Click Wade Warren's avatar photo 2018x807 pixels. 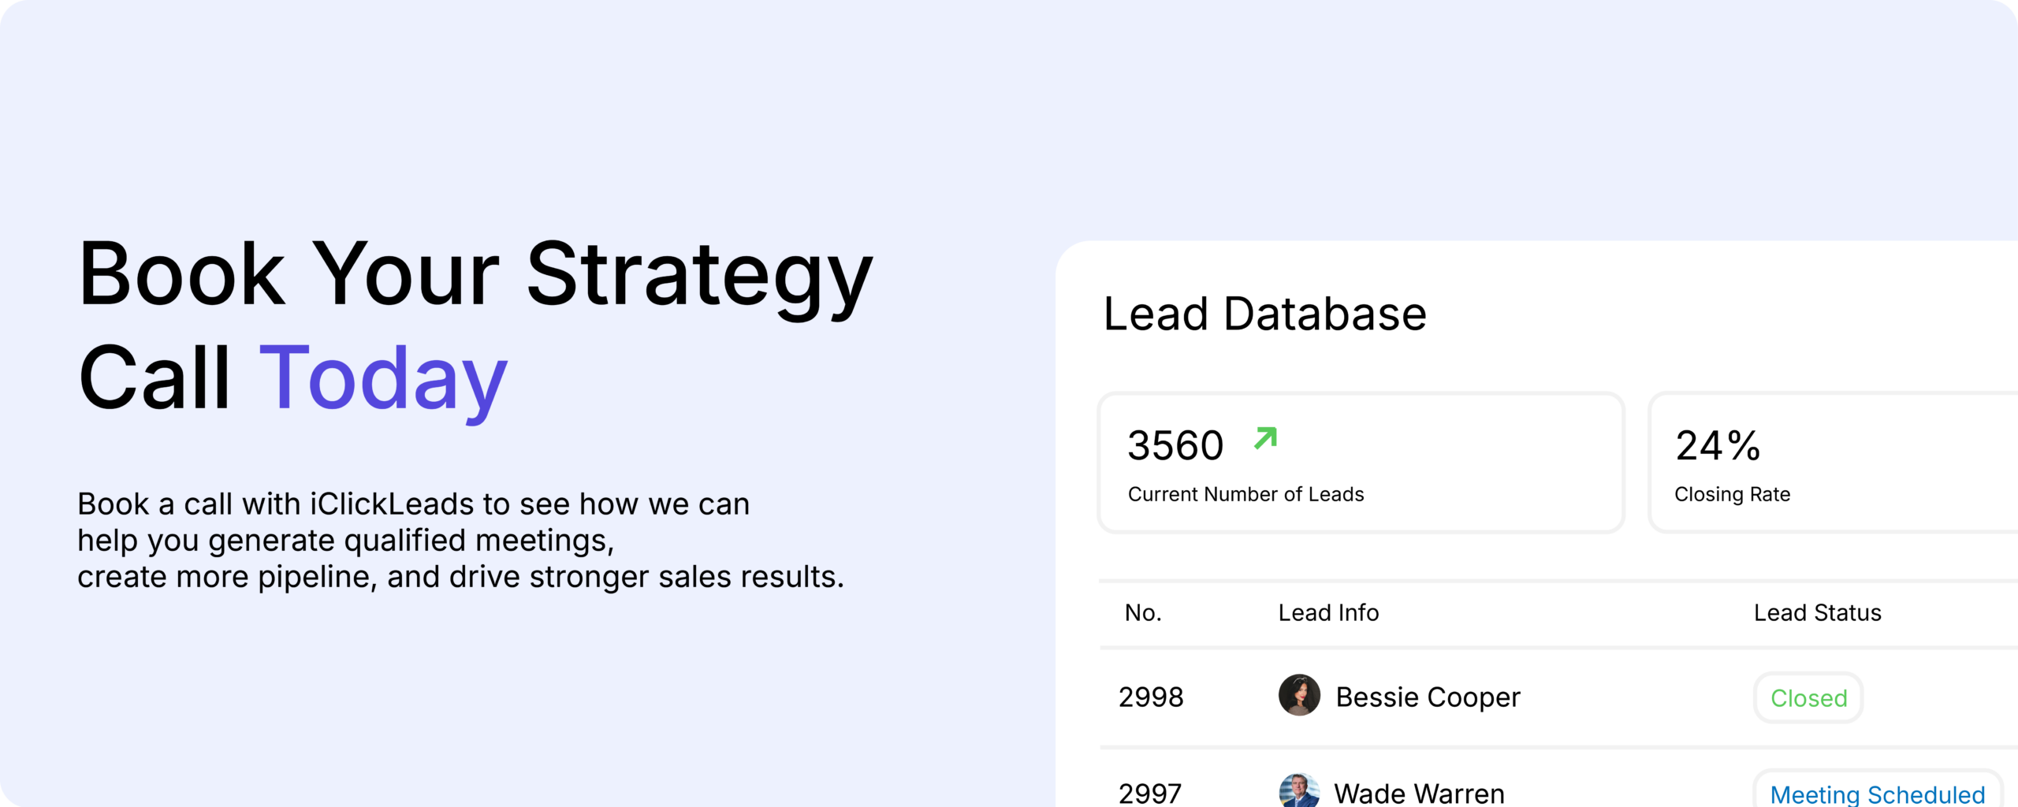coord(1299,790)
